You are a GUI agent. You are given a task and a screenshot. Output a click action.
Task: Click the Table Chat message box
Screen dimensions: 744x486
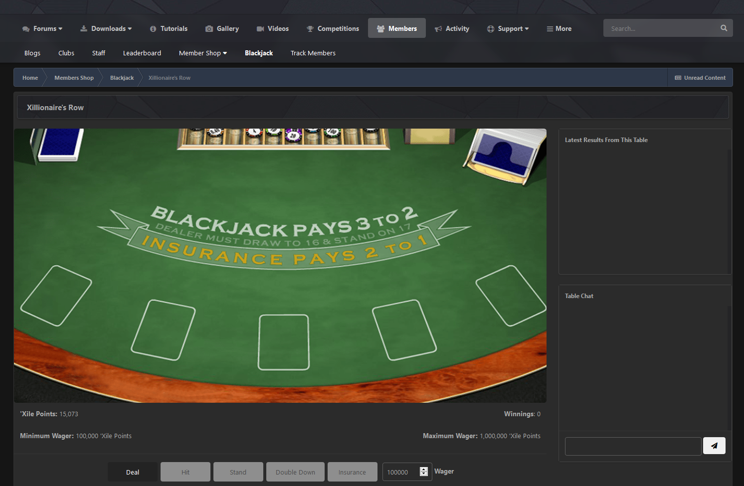coord(633,446)
